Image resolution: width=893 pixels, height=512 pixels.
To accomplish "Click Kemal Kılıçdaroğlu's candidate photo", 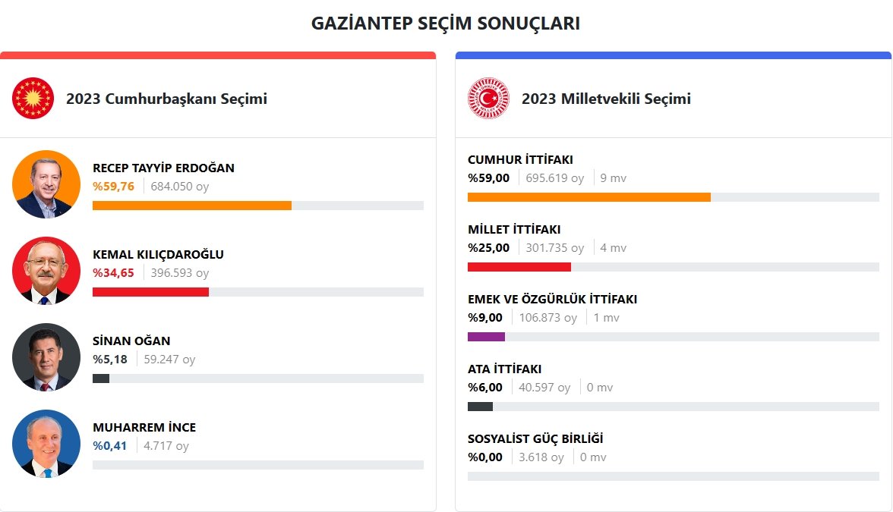I will [46, 271].
